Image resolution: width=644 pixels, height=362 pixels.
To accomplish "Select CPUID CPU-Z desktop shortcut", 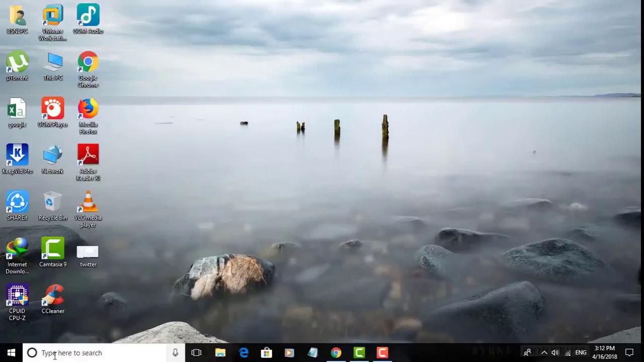I will [17, 303].
